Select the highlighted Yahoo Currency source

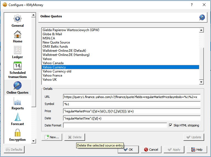click(120, 67)
